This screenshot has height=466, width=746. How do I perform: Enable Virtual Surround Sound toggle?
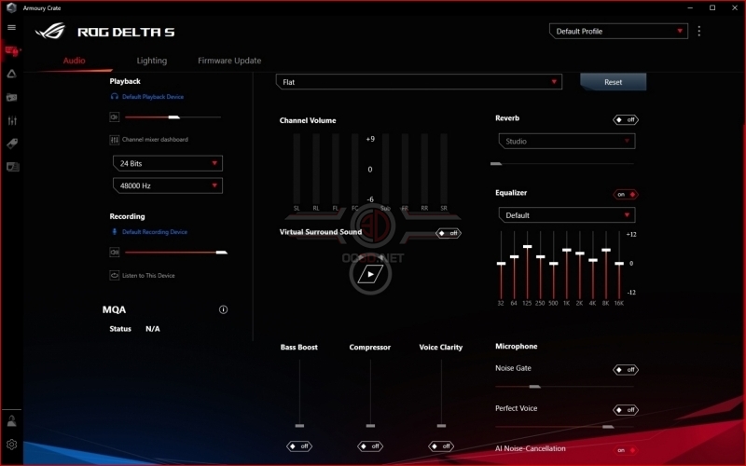tap(449, 233)
